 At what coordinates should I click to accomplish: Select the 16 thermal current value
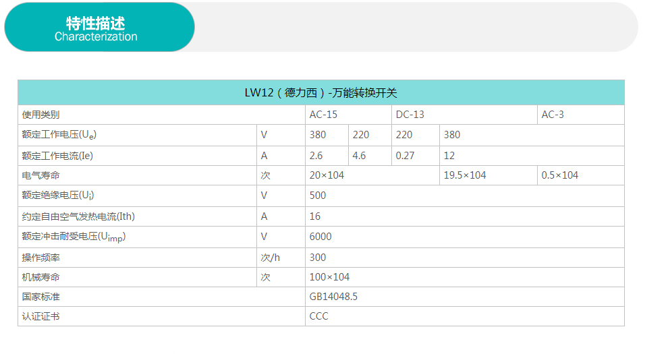(x=315, y=216)
